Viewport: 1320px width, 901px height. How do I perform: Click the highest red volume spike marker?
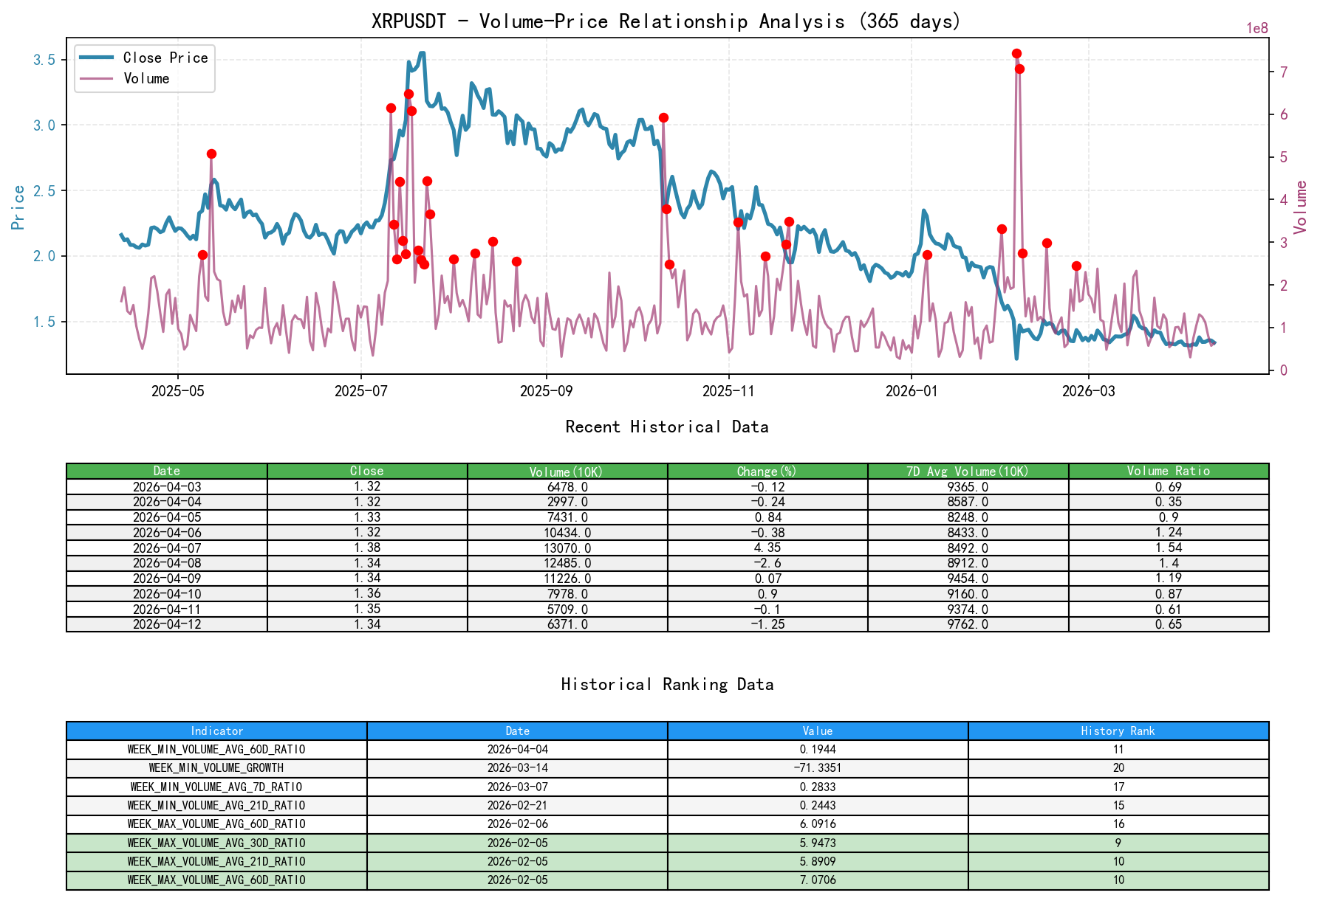point(1016,53)
